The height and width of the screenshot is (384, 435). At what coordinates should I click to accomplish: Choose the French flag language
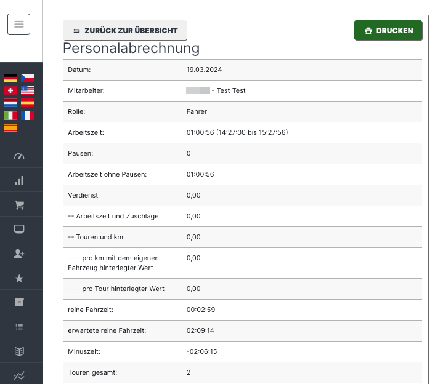pos(28,116)
